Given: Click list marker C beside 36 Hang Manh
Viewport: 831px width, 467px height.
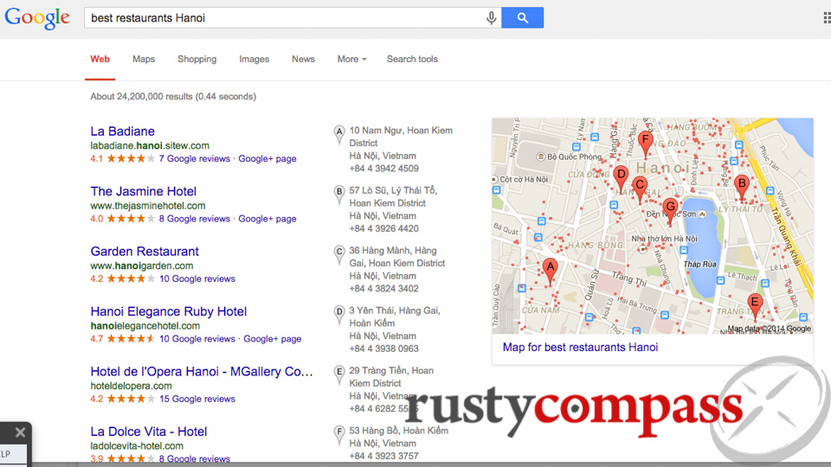Looking at the screenshot, I should click(339, 254).
